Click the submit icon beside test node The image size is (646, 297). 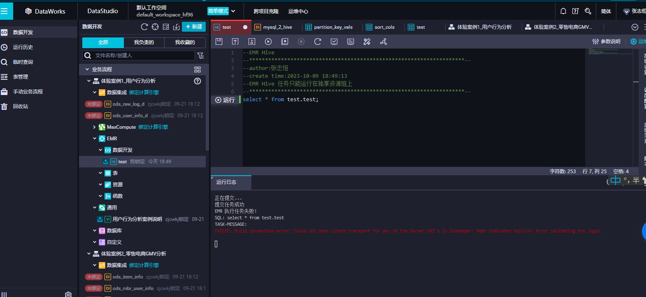click(x=106, y=162)
